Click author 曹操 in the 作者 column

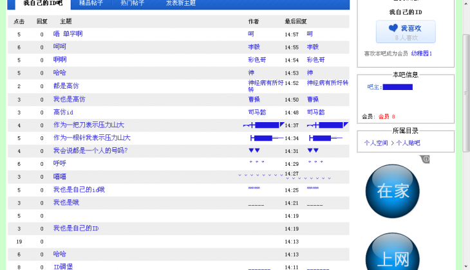point(254,100)
